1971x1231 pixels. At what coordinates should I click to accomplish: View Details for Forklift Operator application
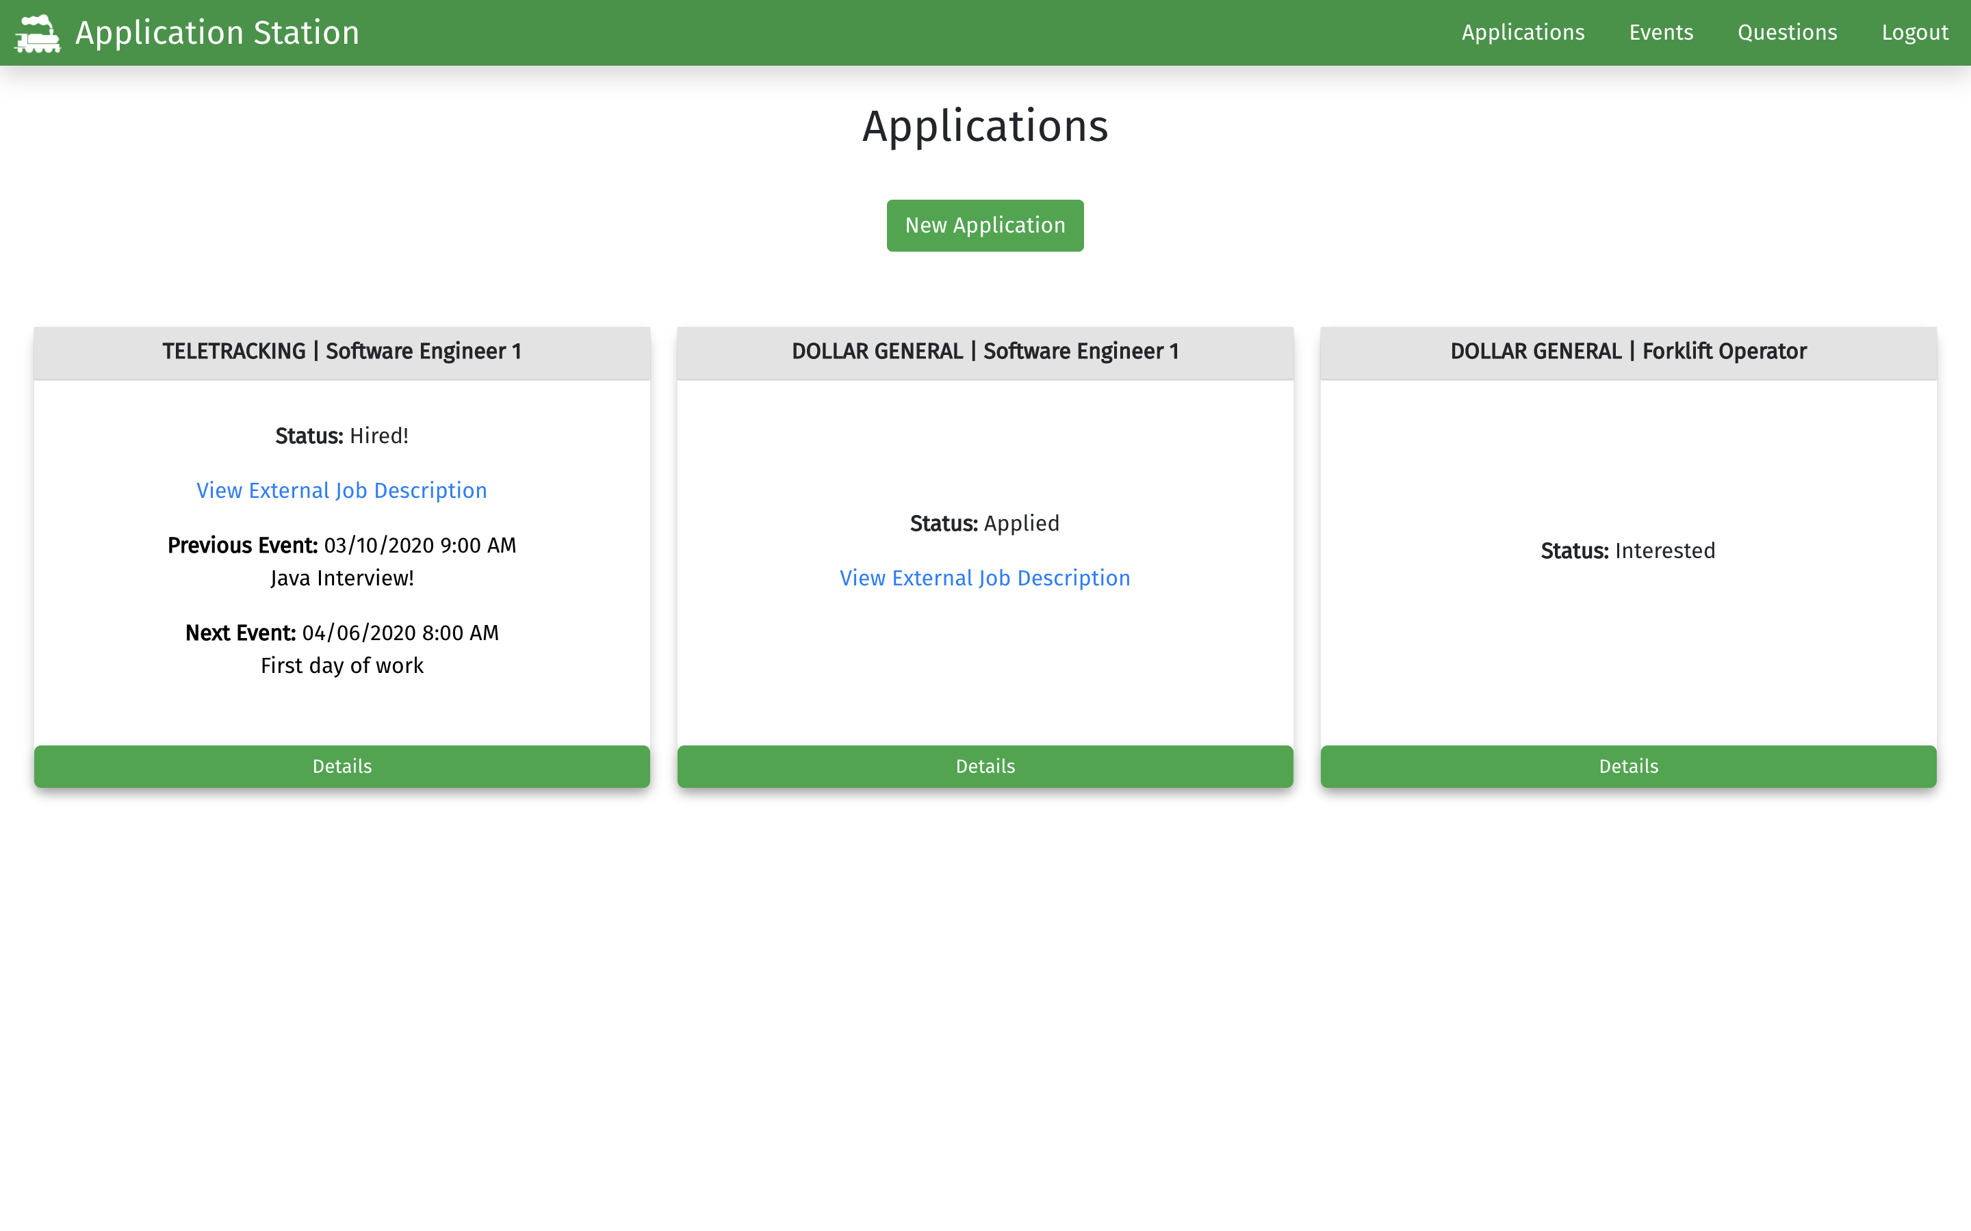1628,766
